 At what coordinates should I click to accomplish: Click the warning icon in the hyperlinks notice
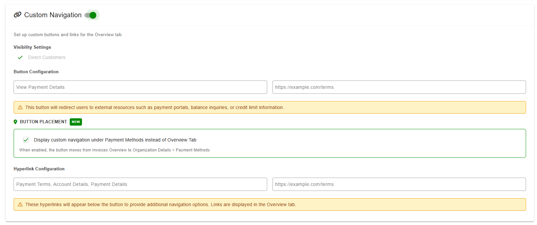point(20,204)
